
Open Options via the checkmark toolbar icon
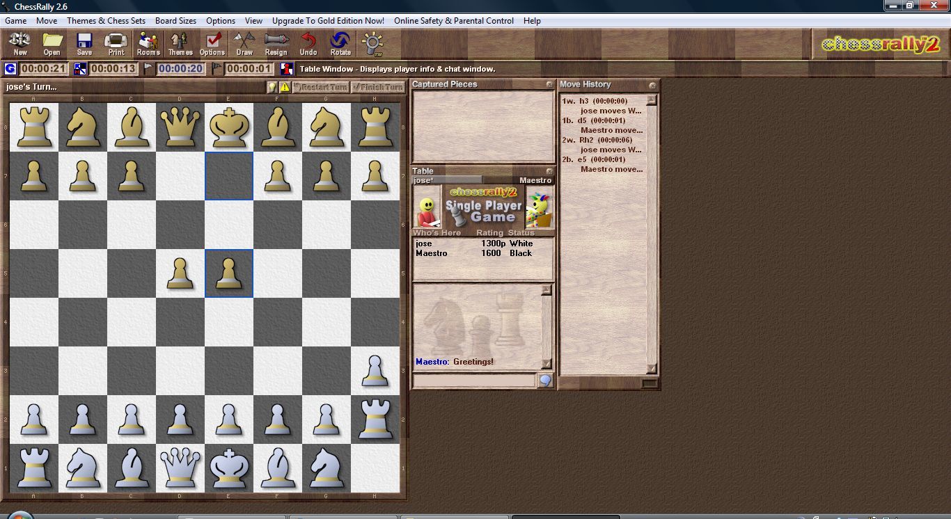point(212,43)
